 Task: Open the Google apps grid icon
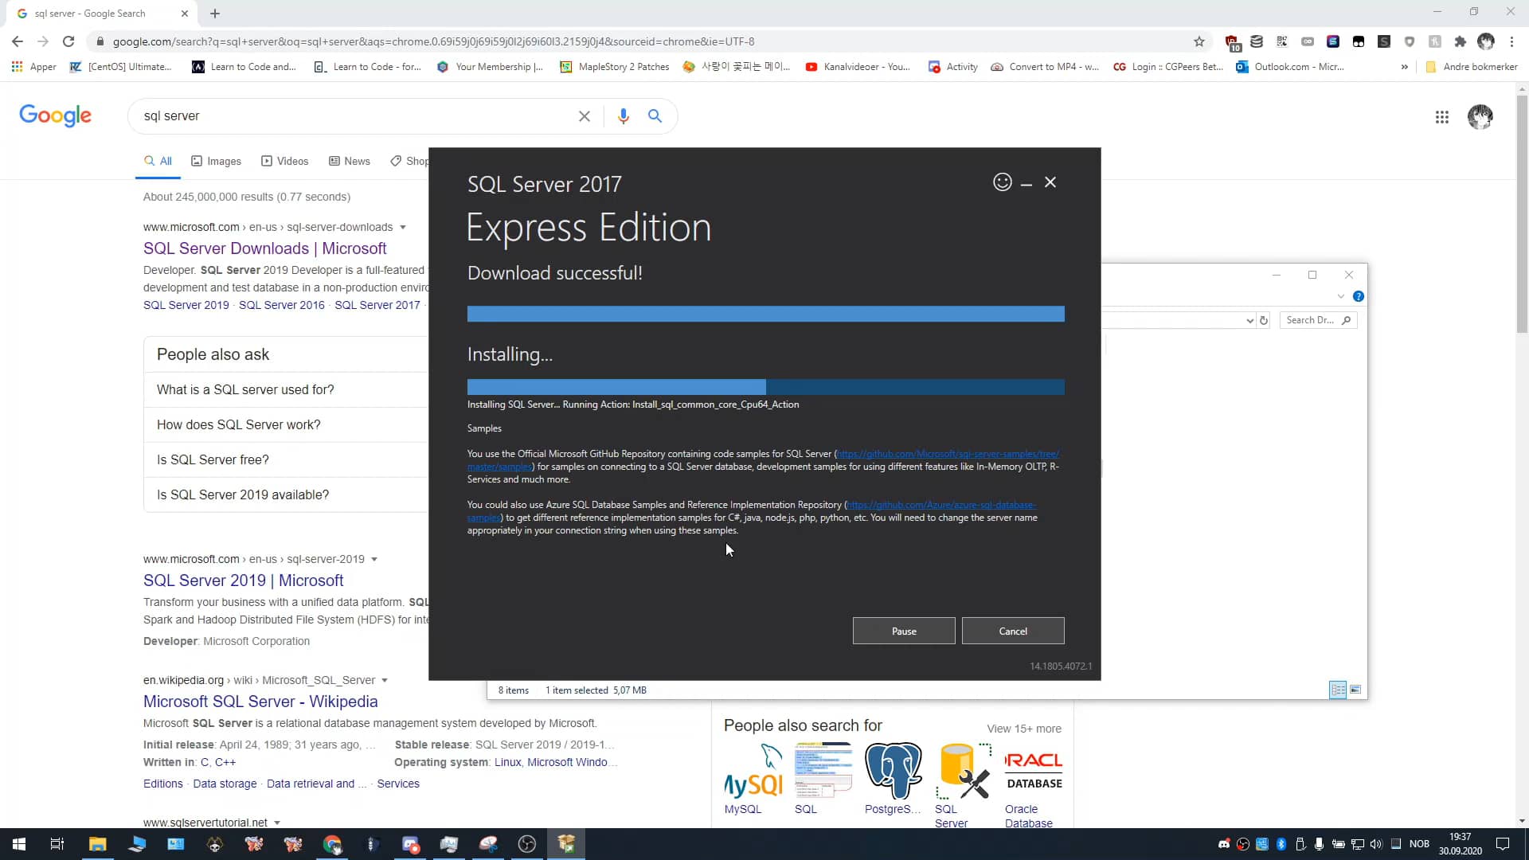click(1442, 117)
